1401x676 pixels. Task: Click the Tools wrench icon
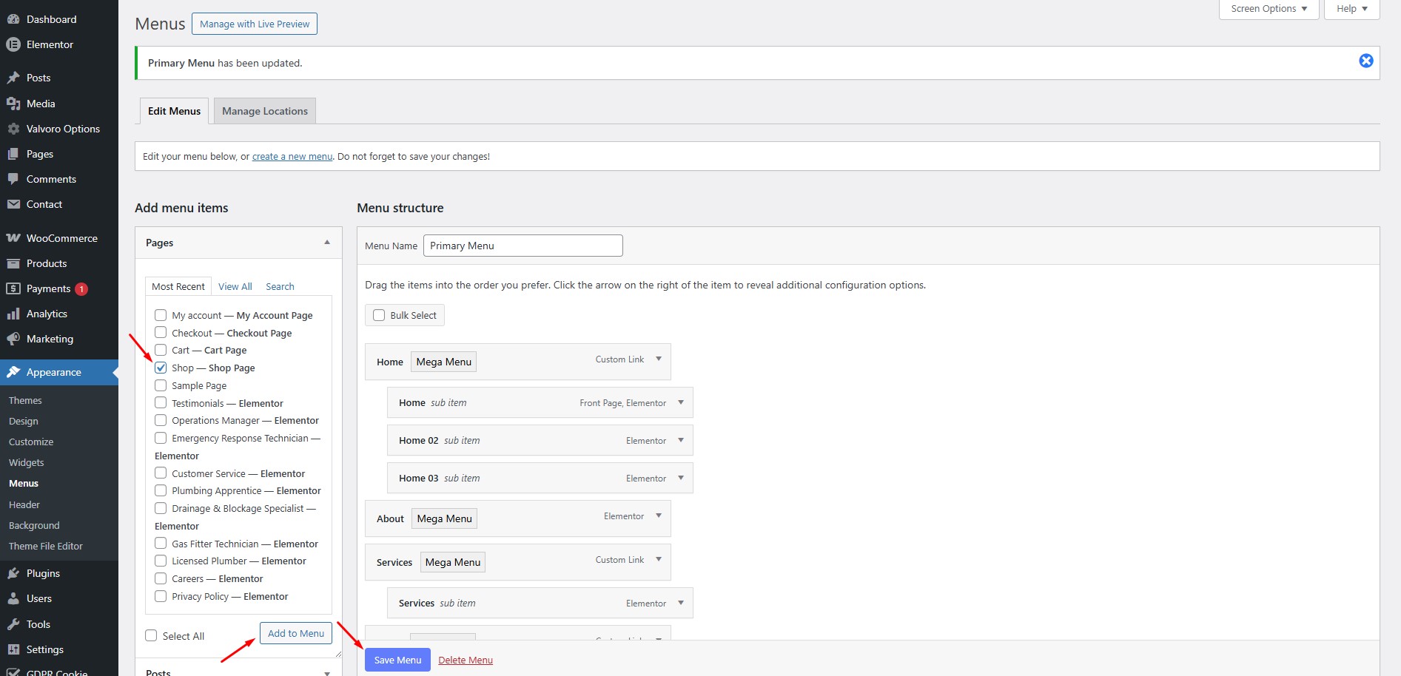pyautogui.click(x=13, y=624)
